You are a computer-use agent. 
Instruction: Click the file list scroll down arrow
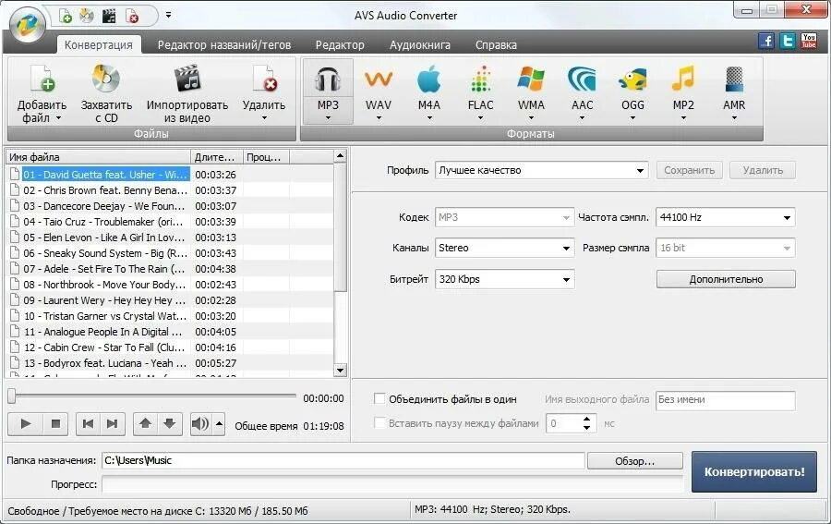(341, 371)
